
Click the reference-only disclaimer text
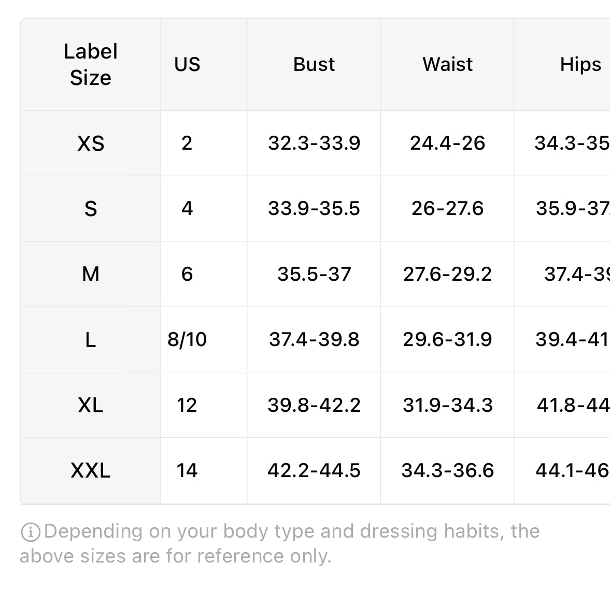pyautogui.click(x=280, y=544)
